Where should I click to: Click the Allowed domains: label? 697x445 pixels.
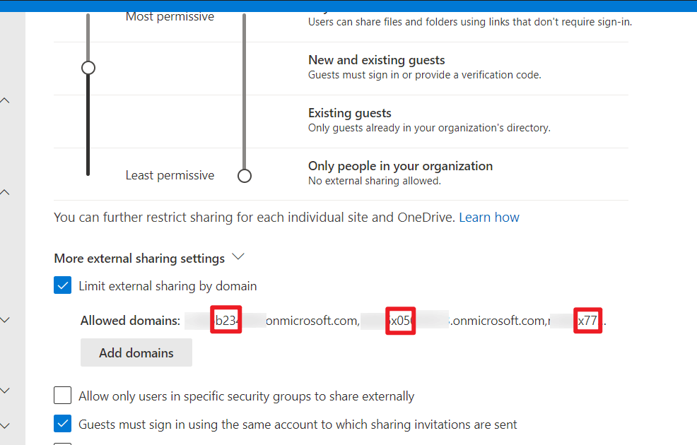click(x=130, y=321)
